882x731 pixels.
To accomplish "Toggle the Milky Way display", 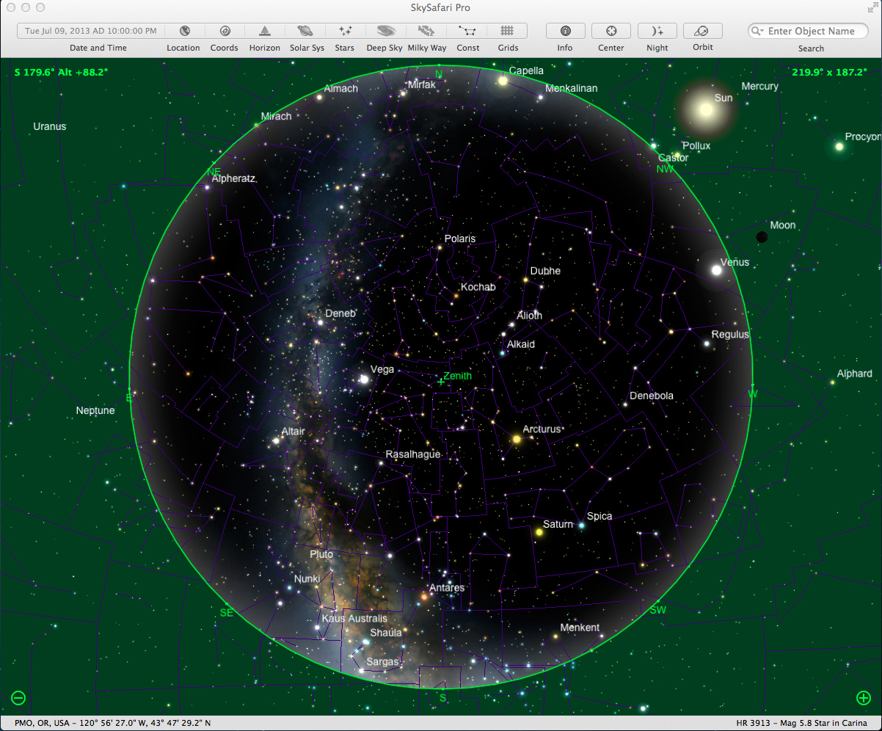I will point(426,31).
